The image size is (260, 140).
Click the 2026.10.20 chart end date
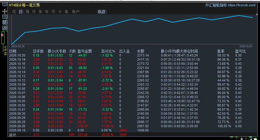246,46
